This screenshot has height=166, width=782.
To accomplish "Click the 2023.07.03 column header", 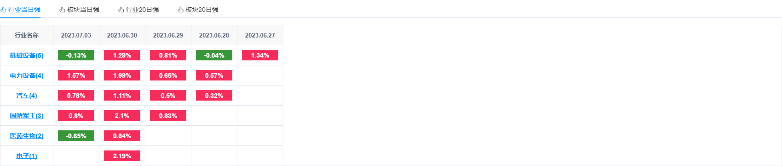I will point(76,35).
